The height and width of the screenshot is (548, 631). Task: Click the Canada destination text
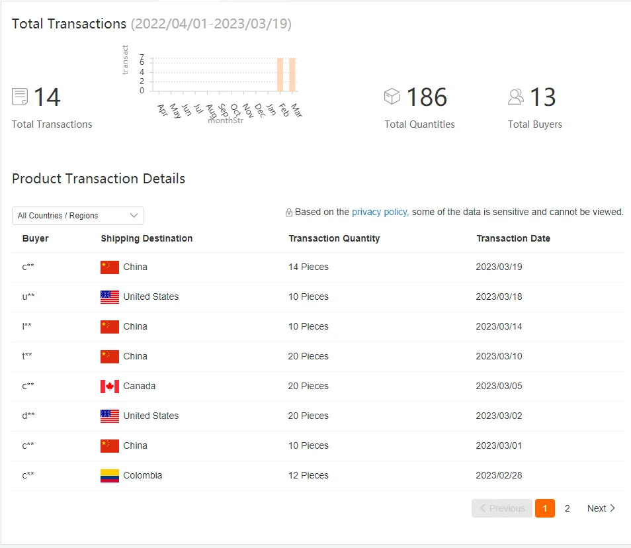coord(140,386)
